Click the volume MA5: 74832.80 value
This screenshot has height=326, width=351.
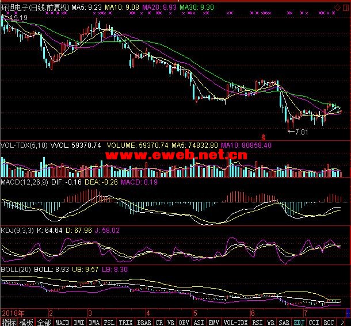194,145
